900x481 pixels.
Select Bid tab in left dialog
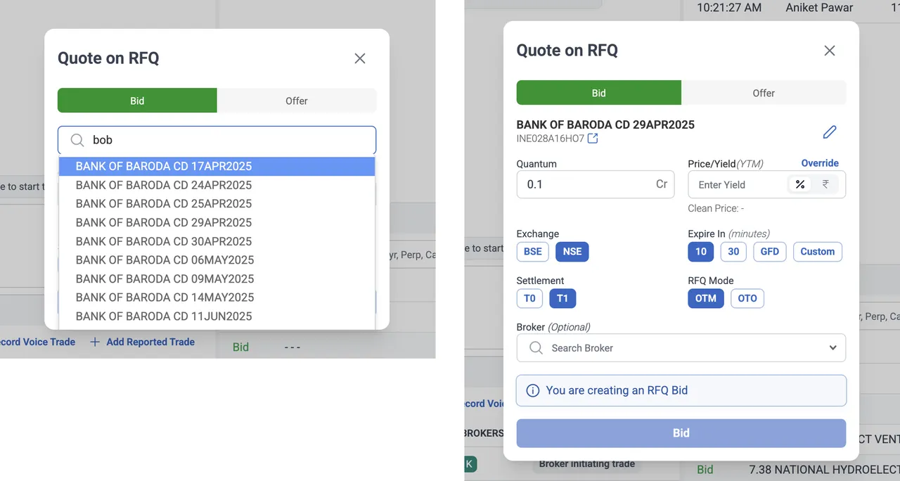(137, 101)
